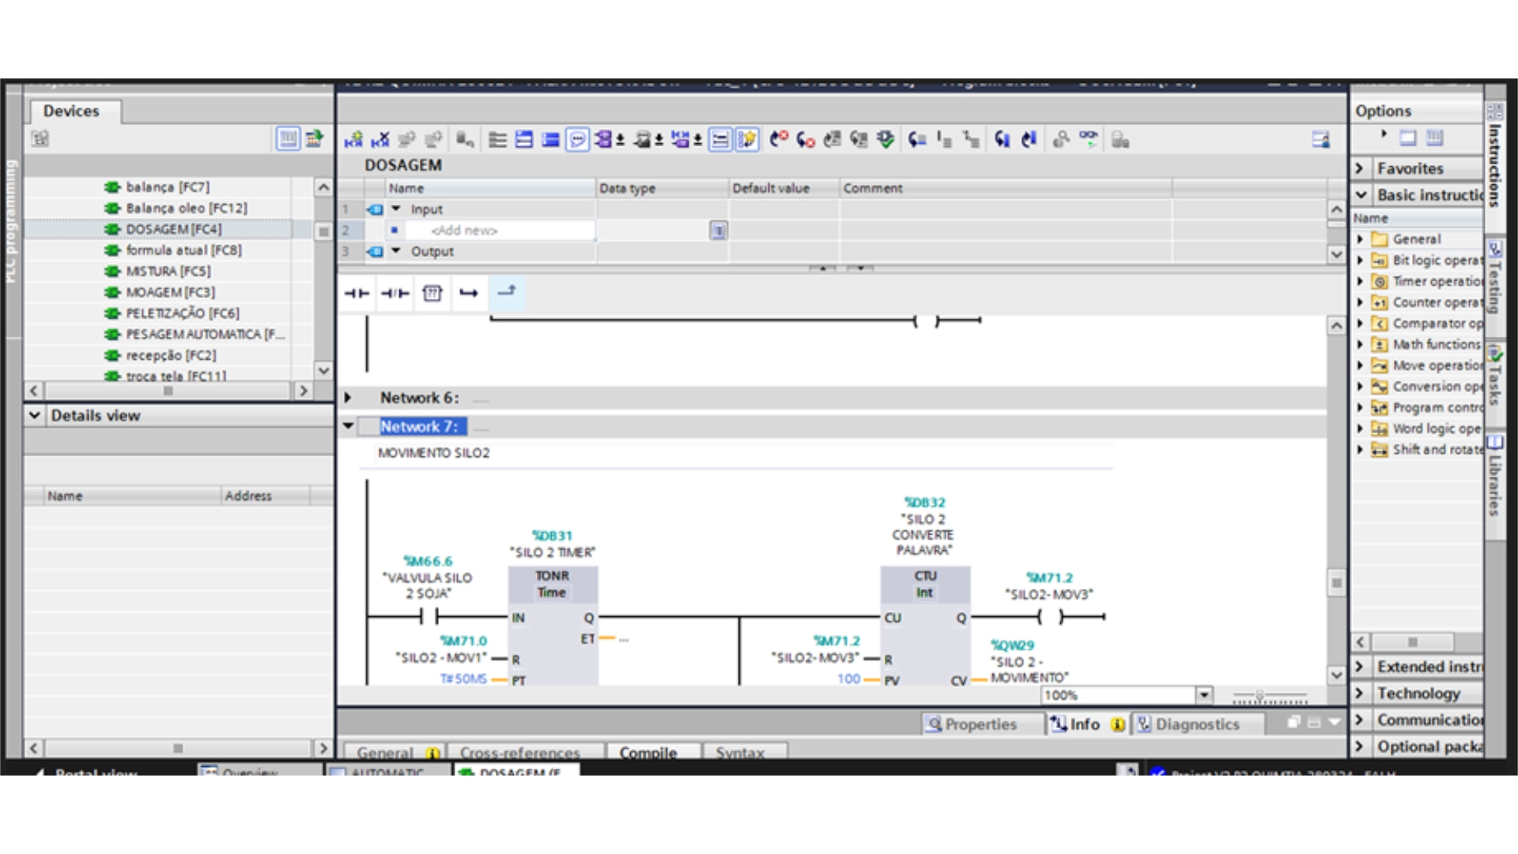Click the delete network toolbar icon

(x=380, y=140)
